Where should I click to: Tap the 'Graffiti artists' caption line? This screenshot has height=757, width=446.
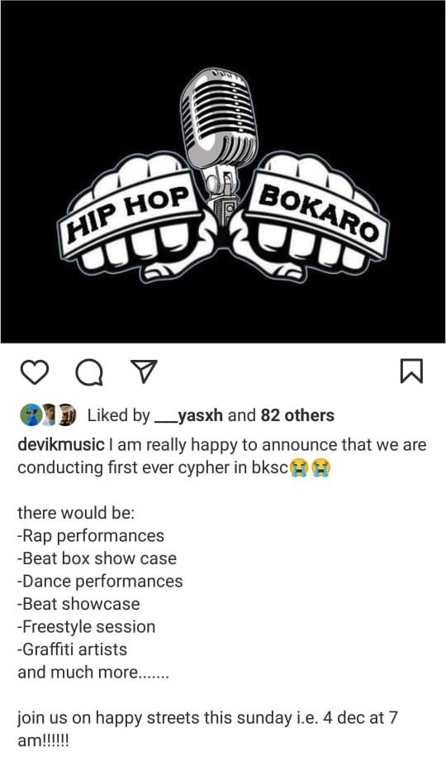point(73,649)
